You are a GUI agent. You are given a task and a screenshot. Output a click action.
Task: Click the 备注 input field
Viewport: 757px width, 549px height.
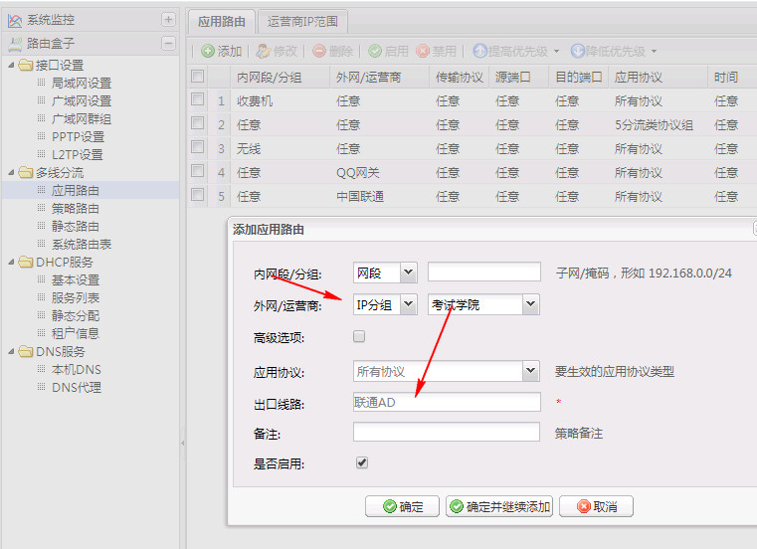(x=447, y=432)
